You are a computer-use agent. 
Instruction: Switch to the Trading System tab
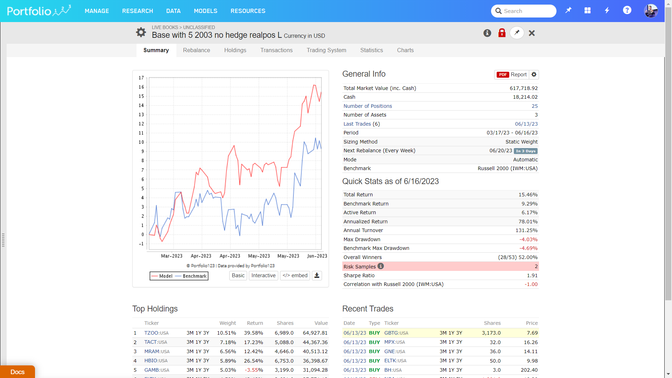click(x=326, y=50)
